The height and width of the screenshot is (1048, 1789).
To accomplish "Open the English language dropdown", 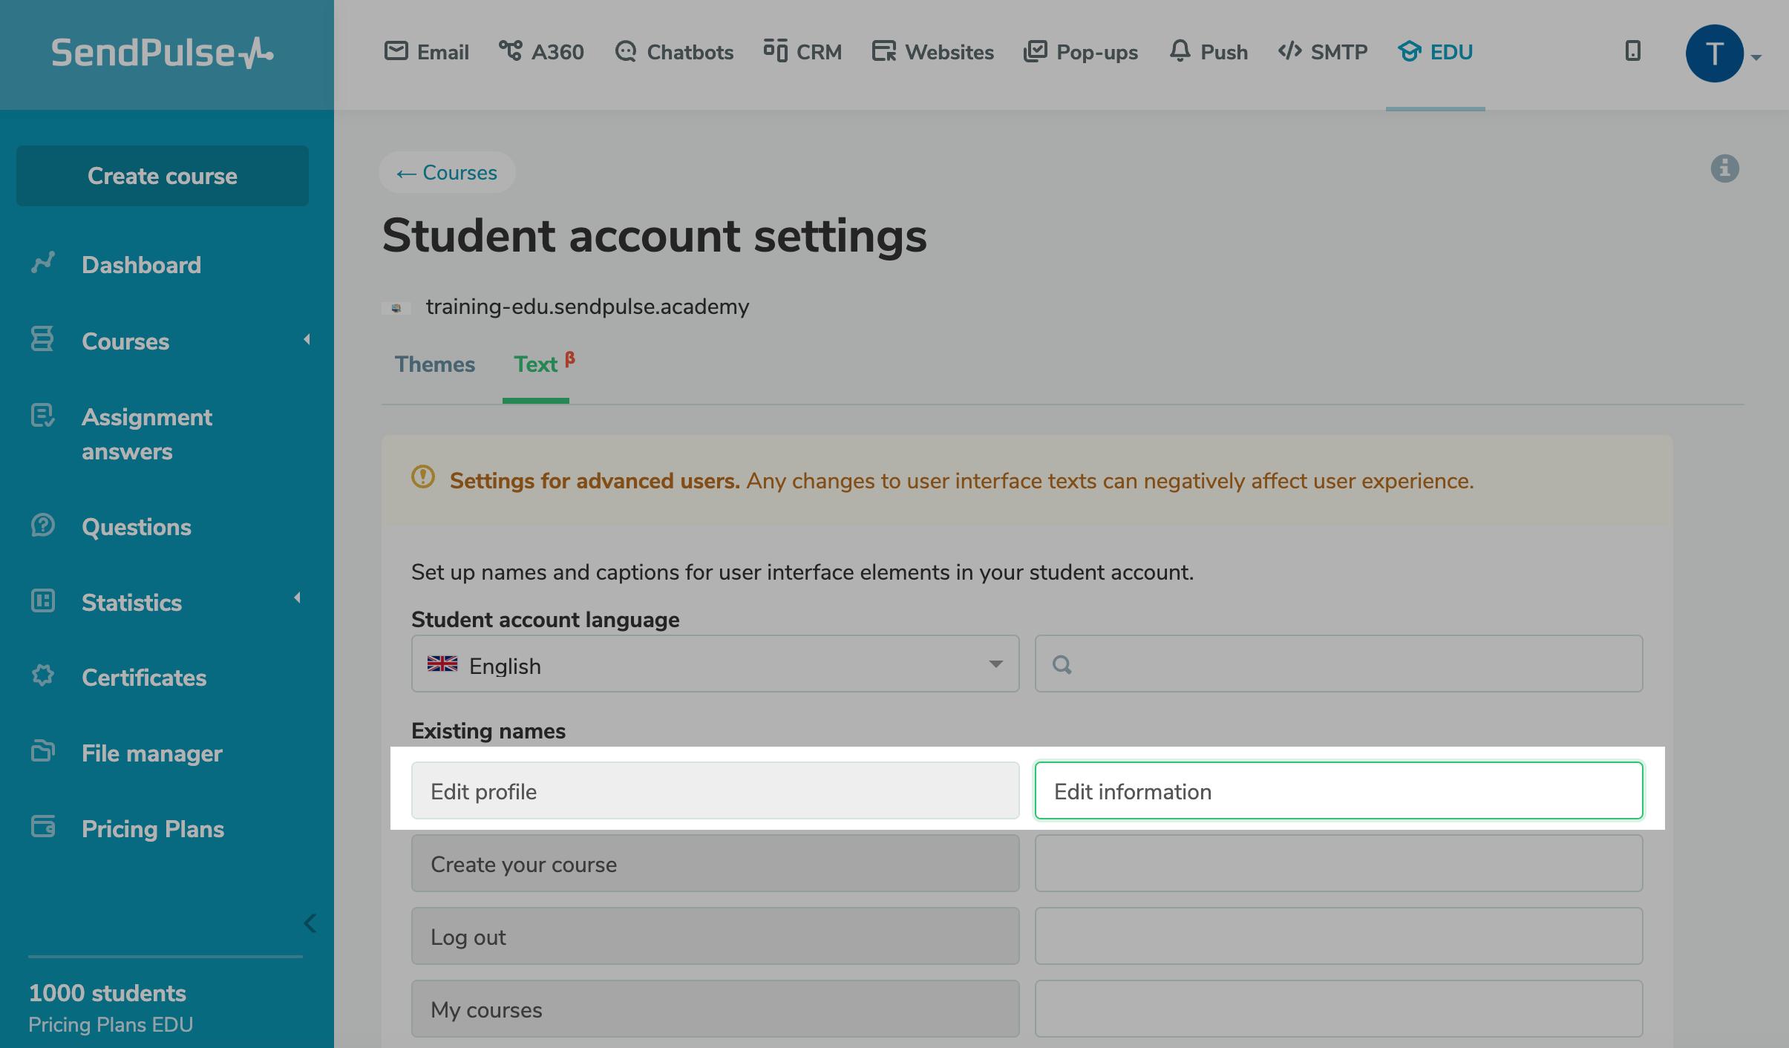I will tap(715, 664).
